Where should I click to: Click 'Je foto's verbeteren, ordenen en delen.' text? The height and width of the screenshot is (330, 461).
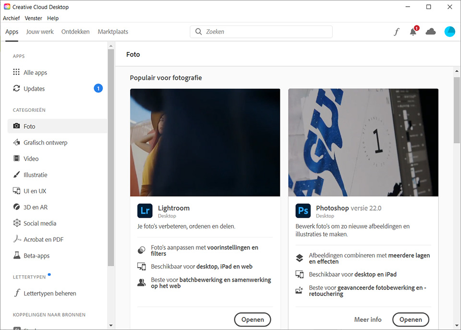[186, 226]
